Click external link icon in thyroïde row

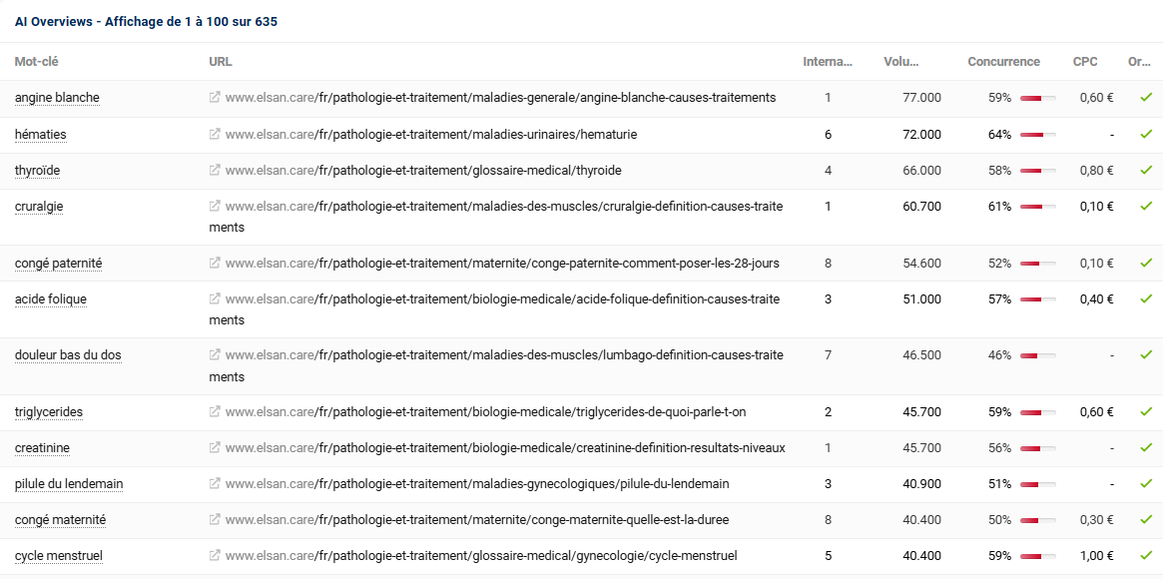[215, 170]
